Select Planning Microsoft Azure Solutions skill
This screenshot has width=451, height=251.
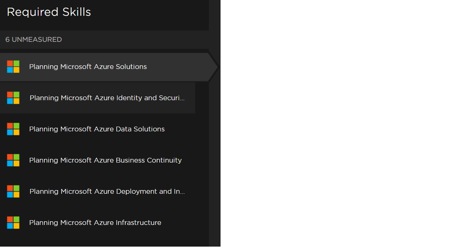pyautogui.click(x=88, y=67)
